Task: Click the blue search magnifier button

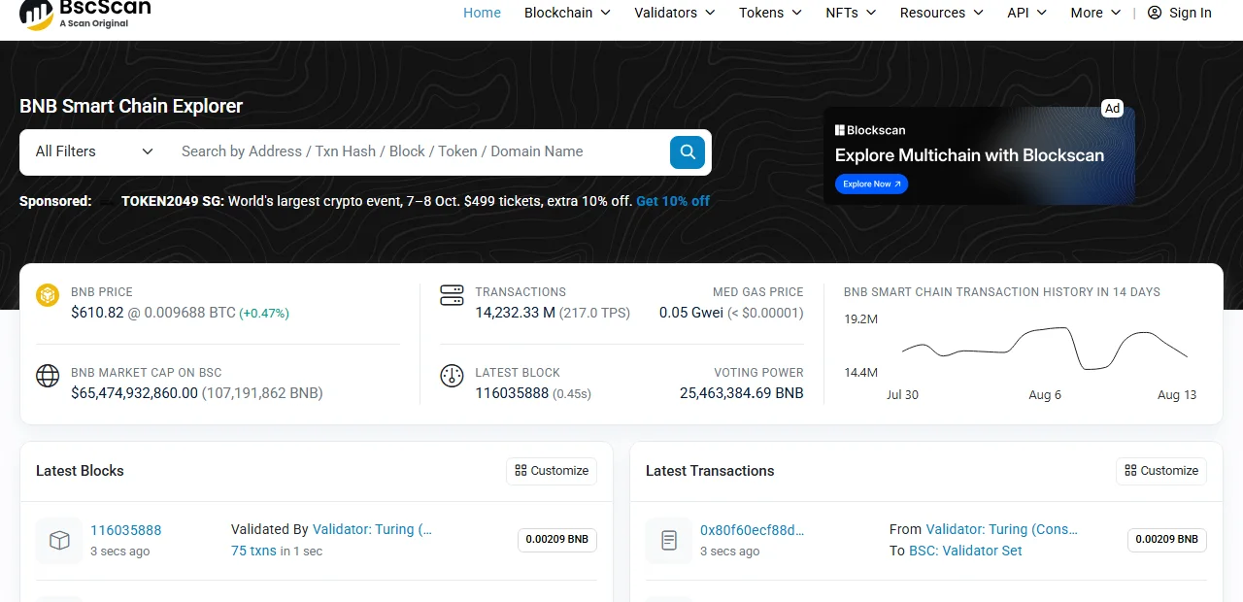Action: 688,151
